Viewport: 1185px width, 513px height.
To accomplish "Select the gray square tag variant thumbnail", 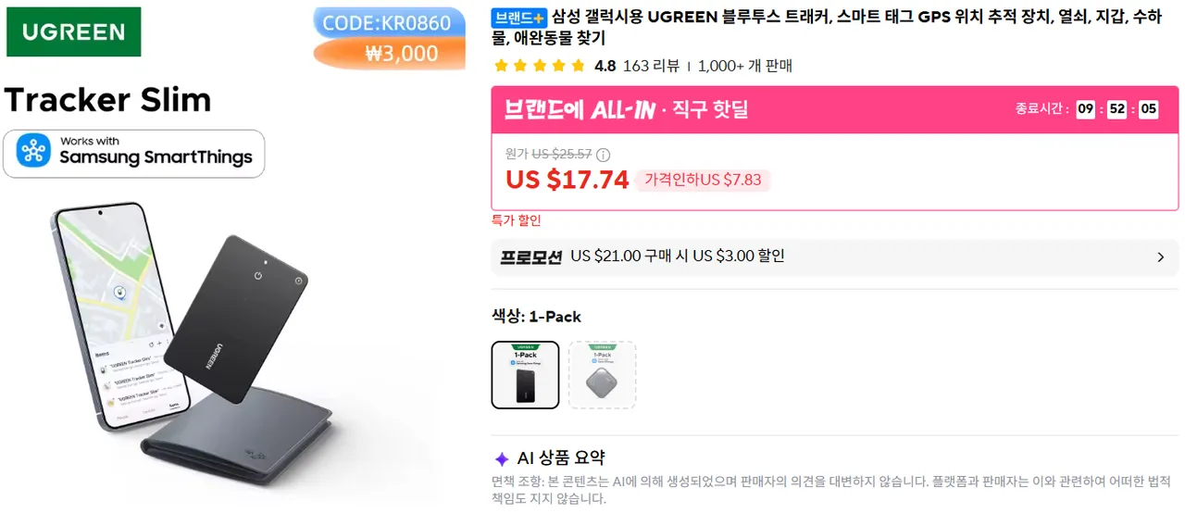I will click(x=602, y=375).
